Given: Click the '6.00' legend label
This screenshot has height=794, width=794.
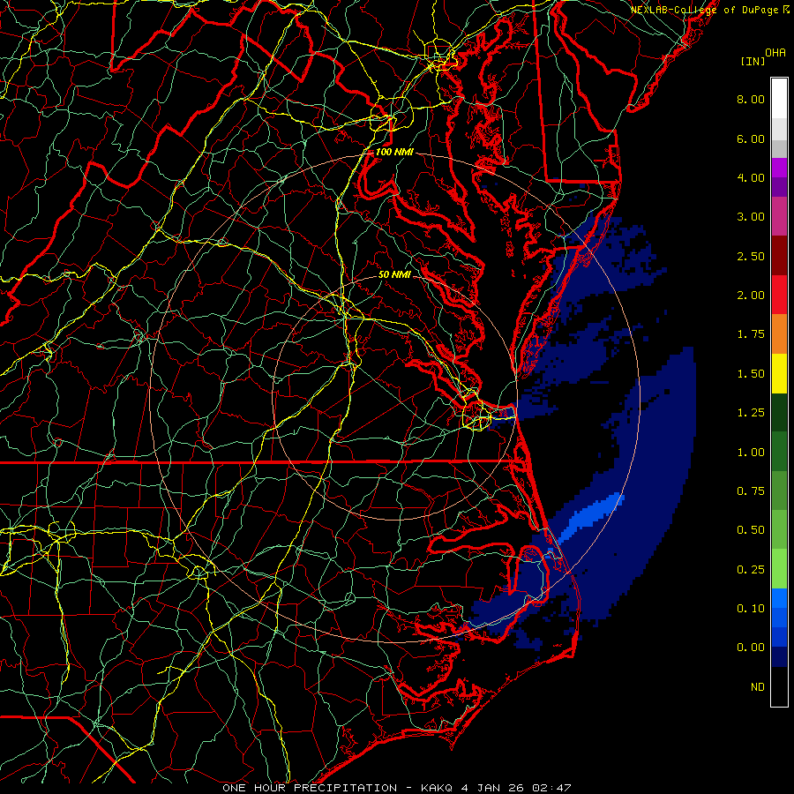Looking at the screenshot, I should 751,139.
